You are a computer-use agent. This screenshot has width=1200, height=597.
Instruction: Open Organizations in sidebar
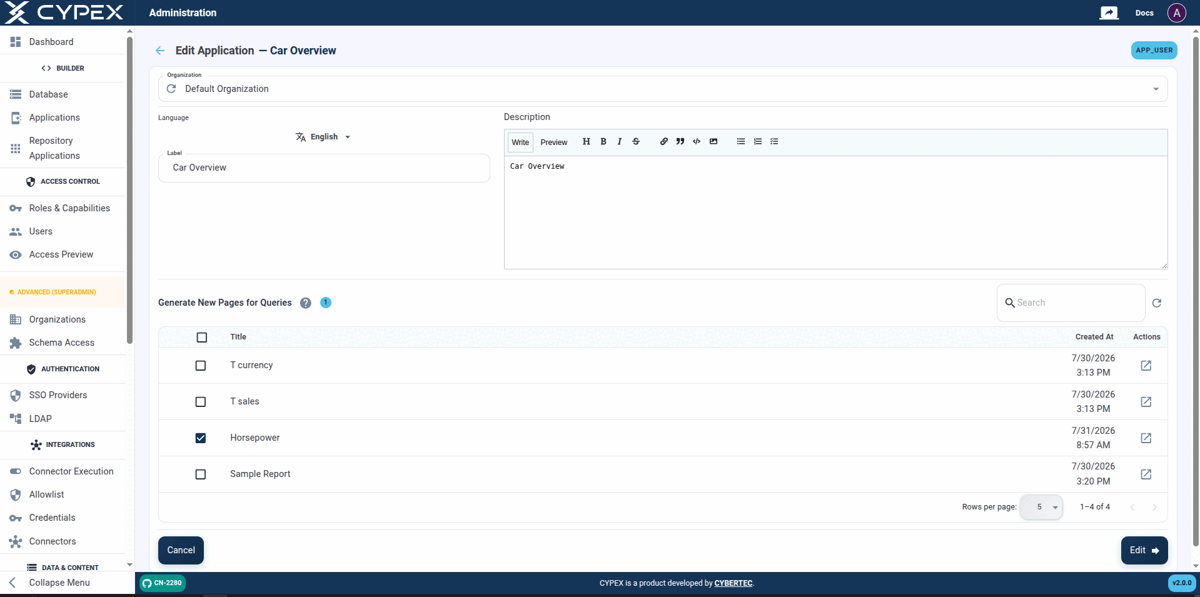[x=63, y=319]
